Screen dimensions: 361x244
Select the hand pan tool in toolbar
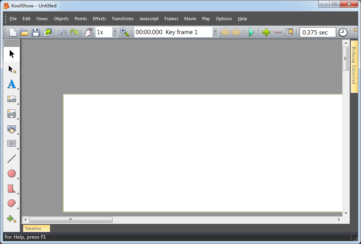tap(89, 32)
